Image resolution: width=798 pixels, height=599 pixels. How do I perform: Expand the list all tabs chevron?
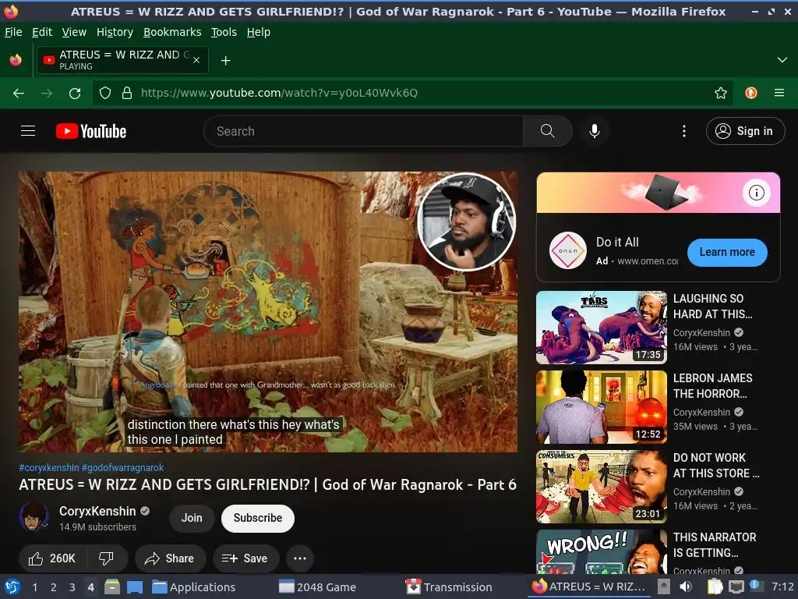(782, 60)
